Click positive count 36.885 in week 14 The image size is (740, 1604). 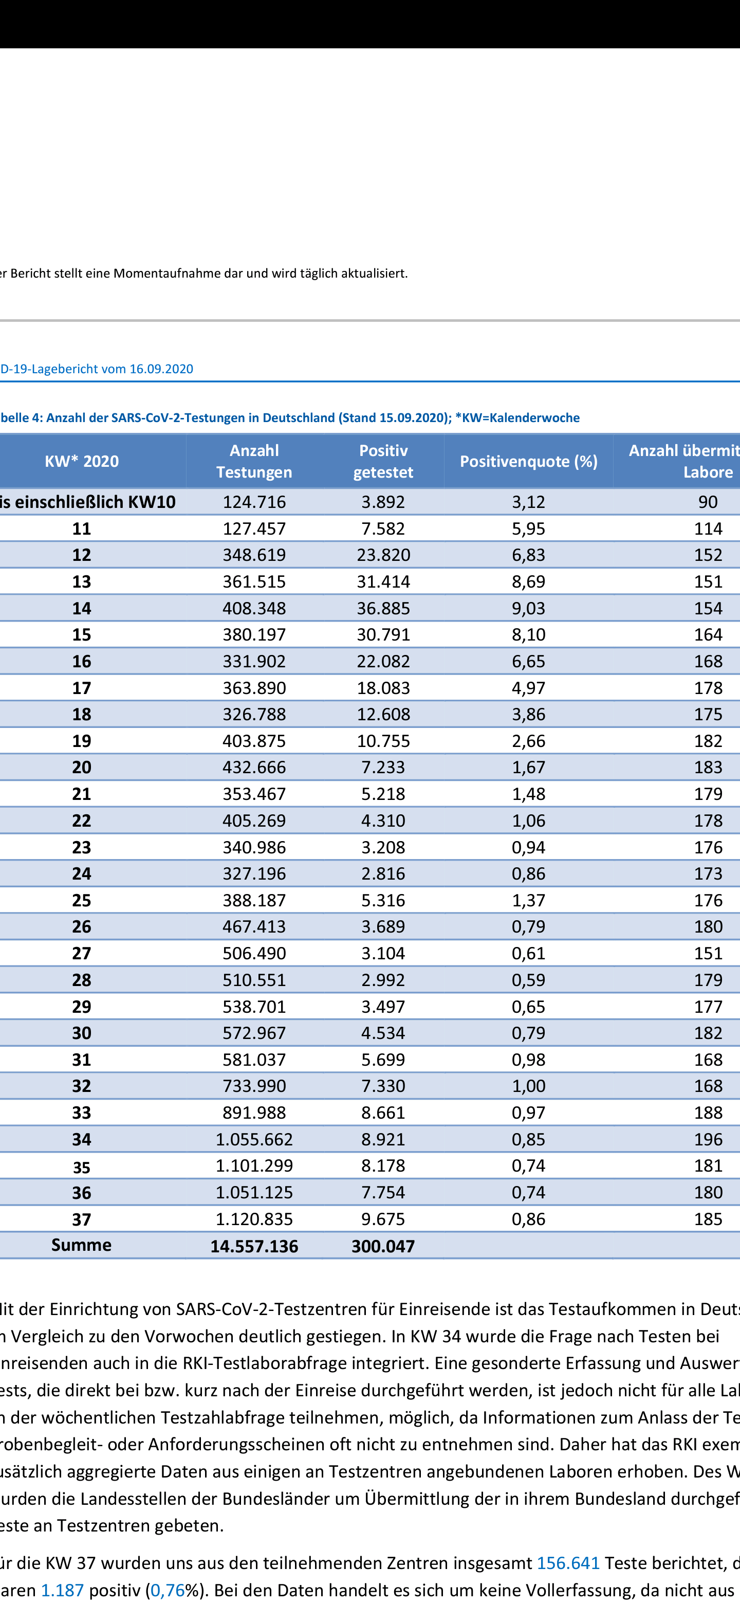tap(383, 608)
